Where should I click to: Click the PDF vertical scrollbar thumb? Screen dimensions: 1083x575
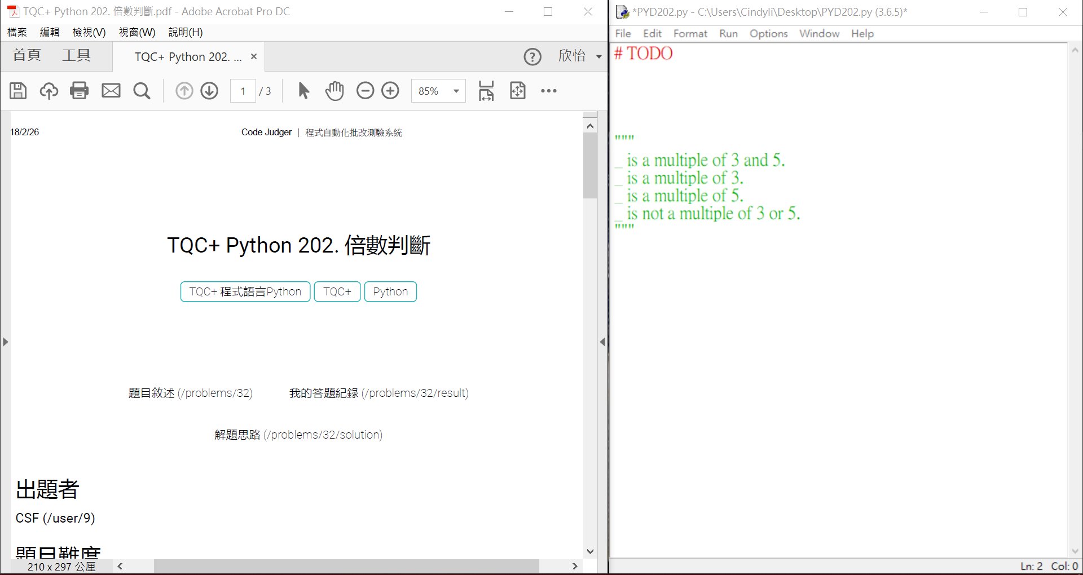point(590,166)
